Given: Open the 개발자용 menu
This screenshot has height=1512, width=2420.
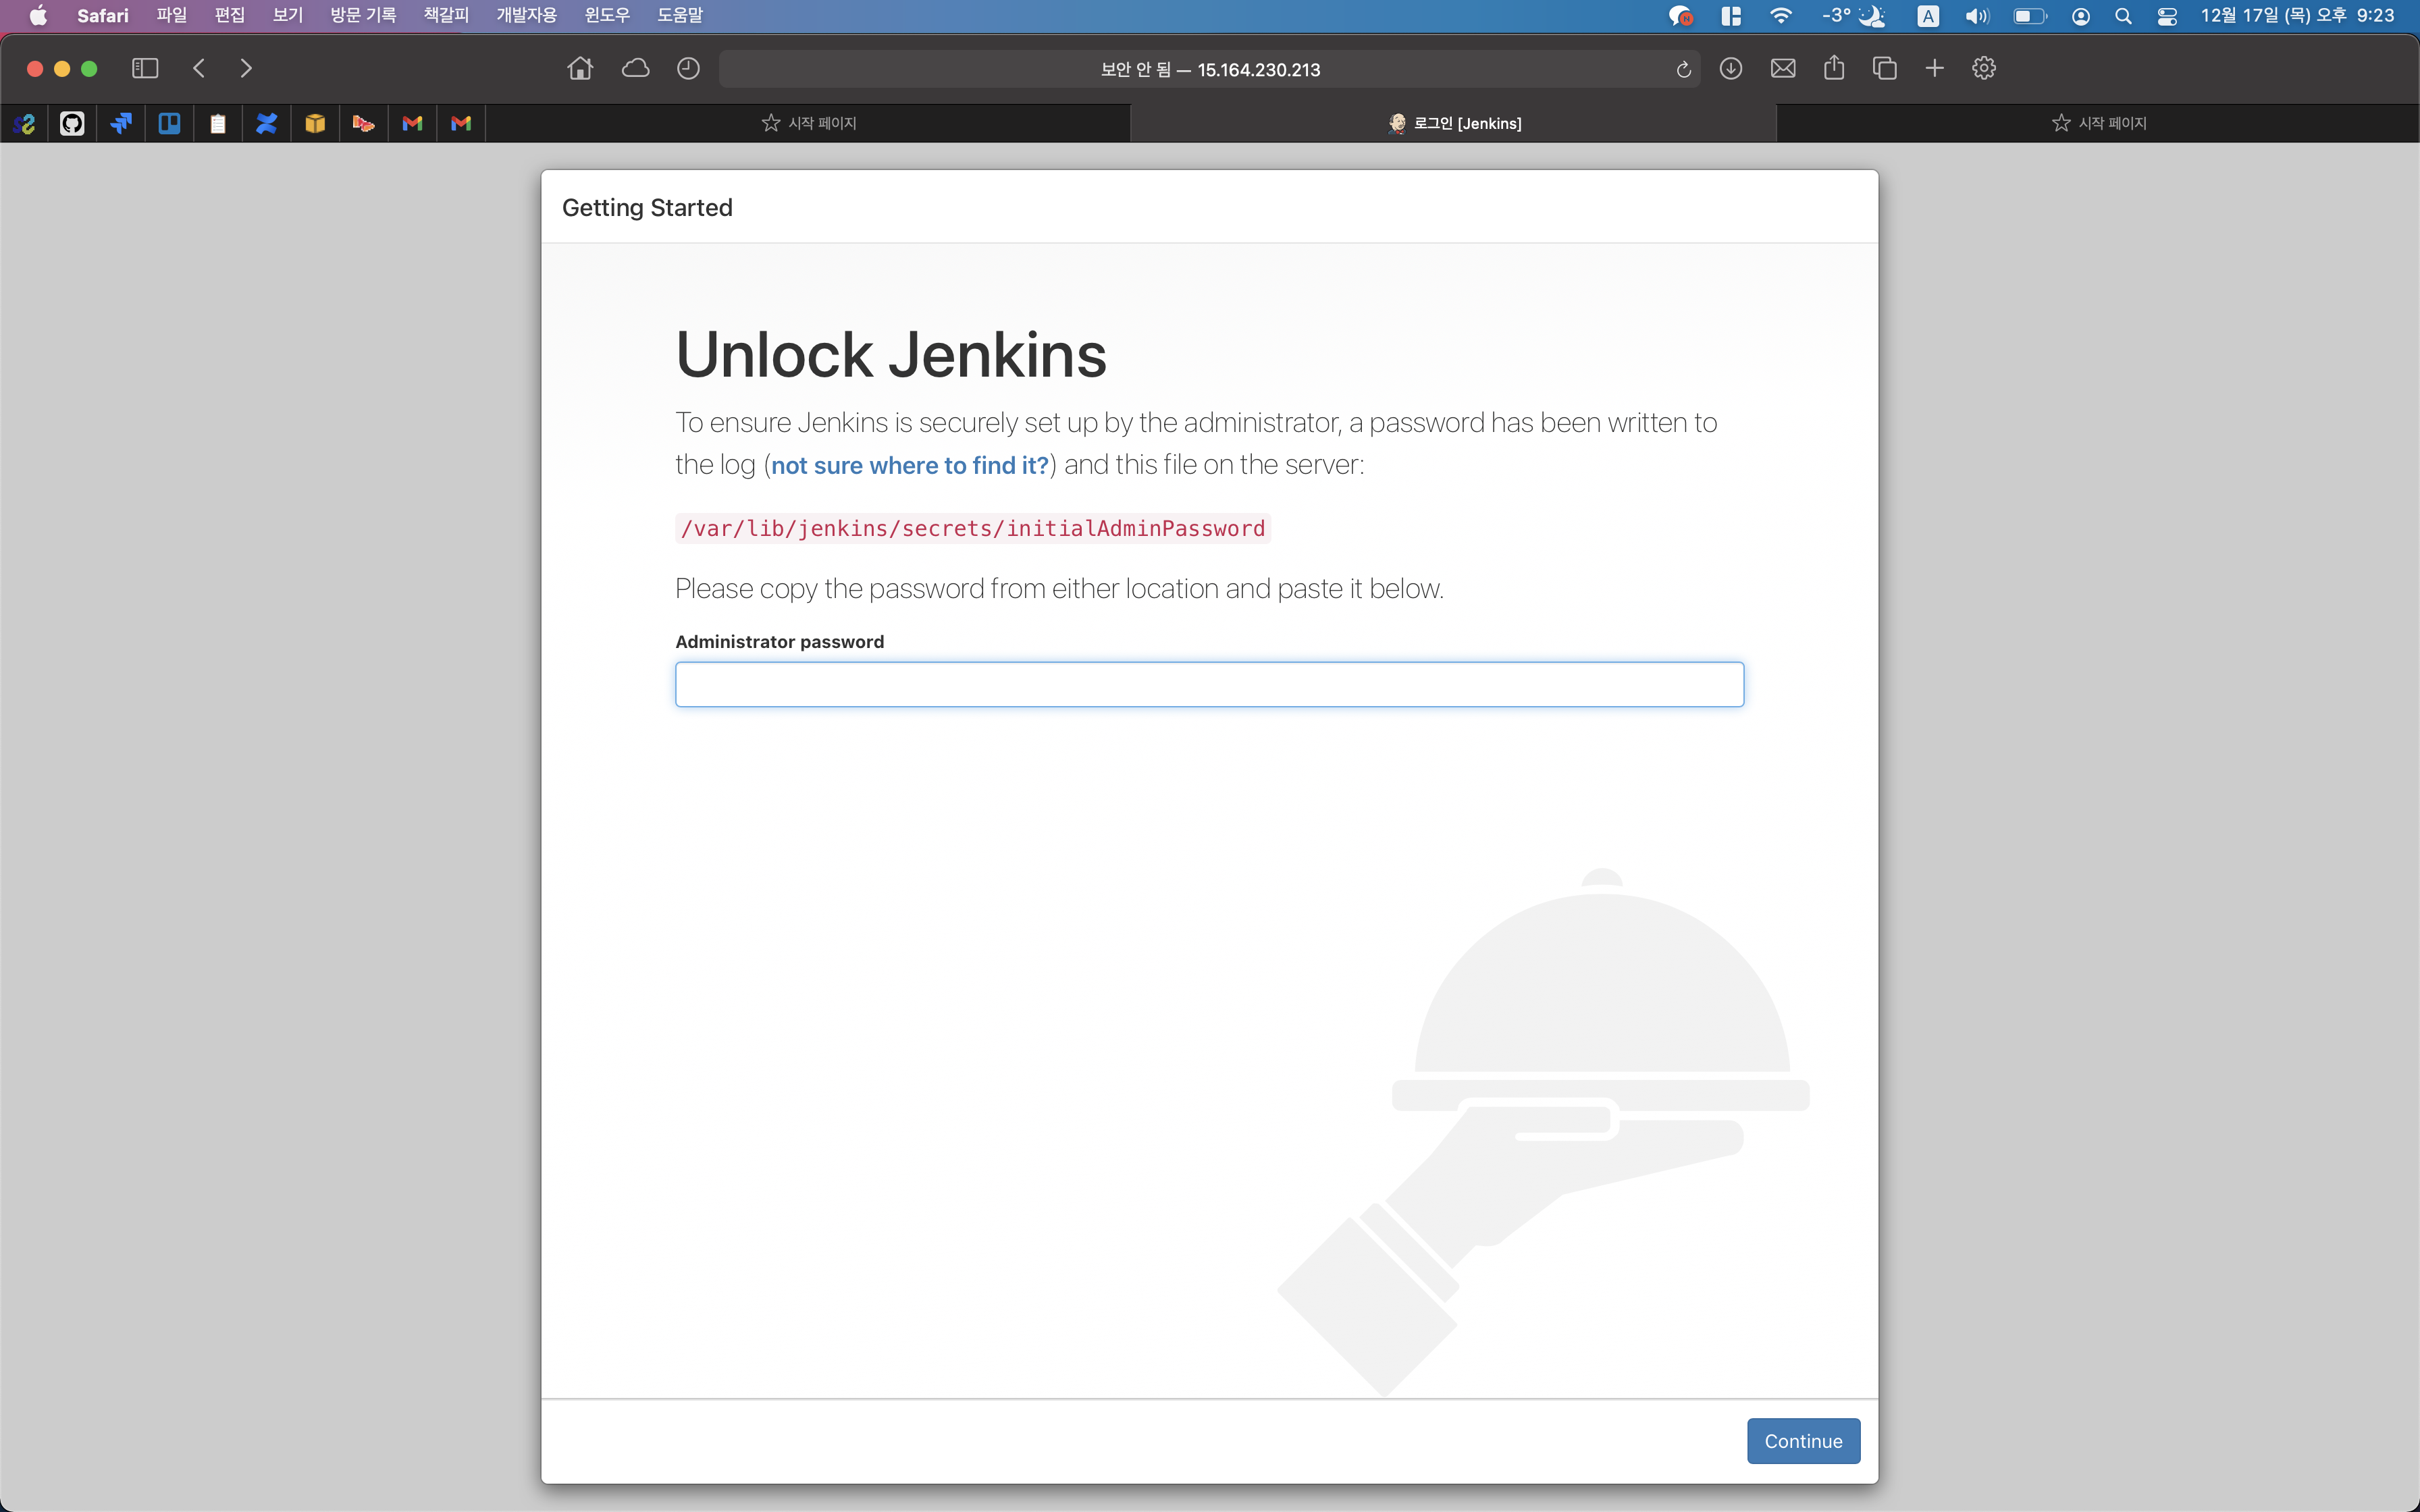Looking at the screenshot, I should click(x=526, y=16).
